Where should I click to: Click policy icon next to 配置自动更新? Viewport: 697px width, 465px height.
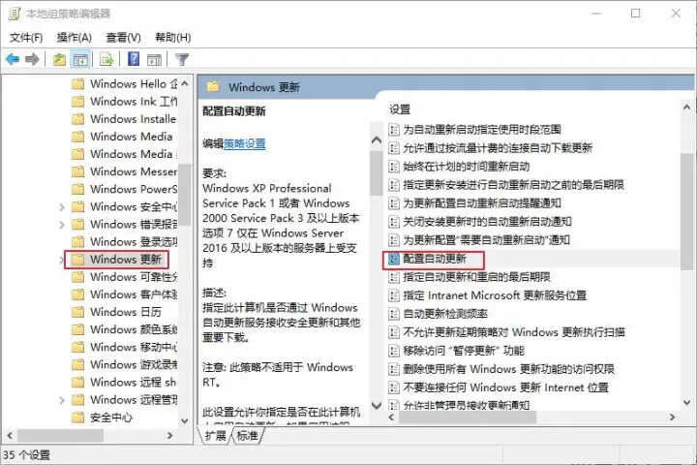click(x=393, y=259)
